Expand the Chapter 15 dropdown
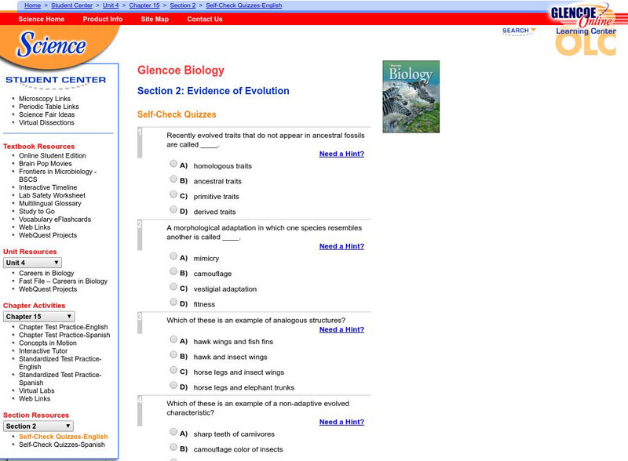 38,317
